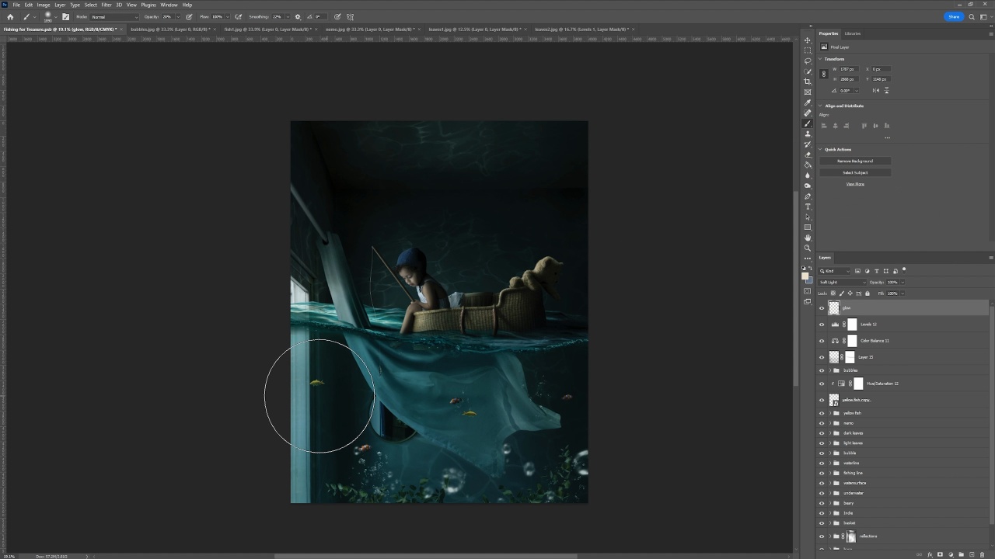
Task: Open the Soft Light blend mode dropdown
Action: point(842,282)
